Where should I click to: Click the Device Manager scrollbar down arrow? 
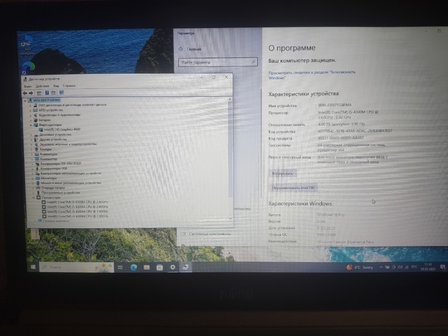click(x=231, y=218)
